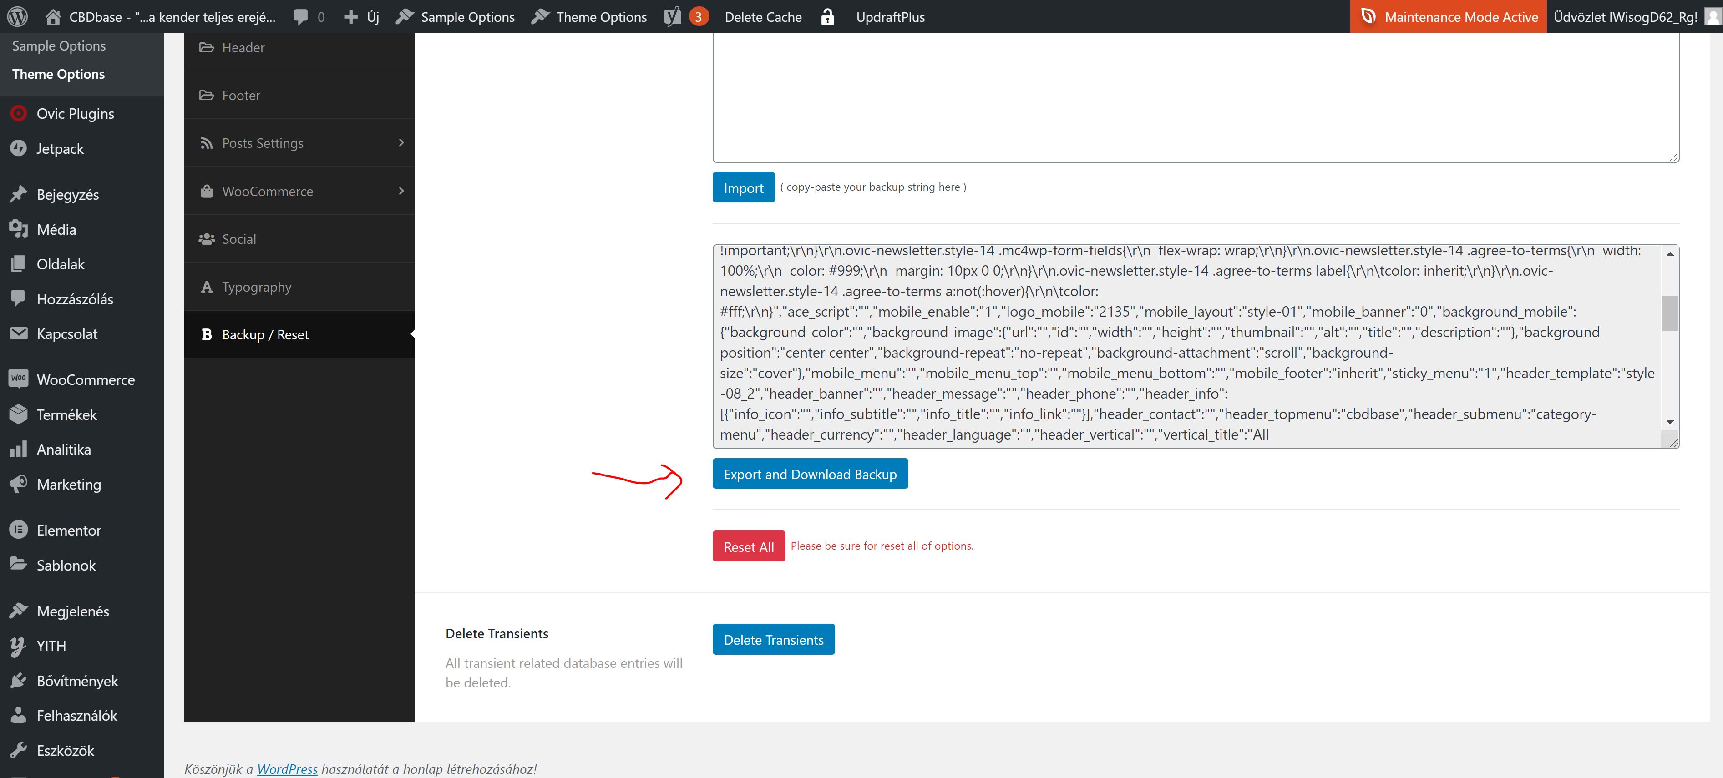Click the Import button
1723x778 pixels.
(x=743, y=187)
